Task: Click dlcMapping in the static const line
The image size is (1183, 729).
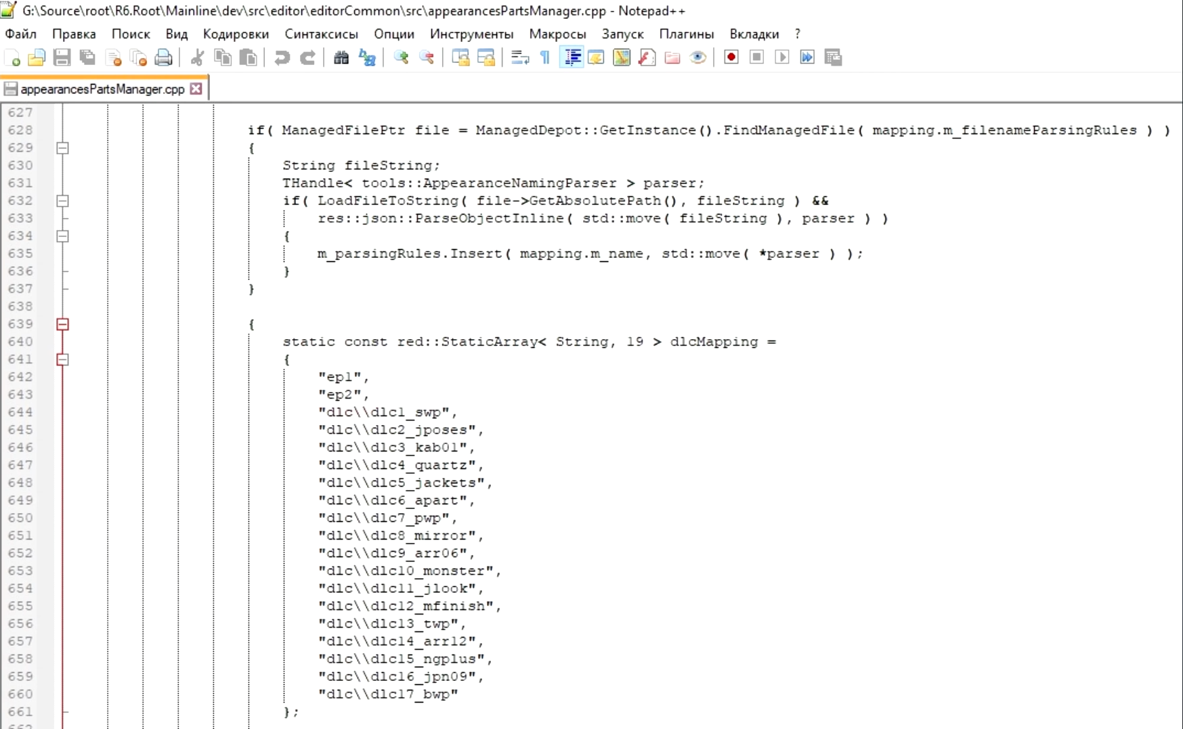Action: click(714, 342)
